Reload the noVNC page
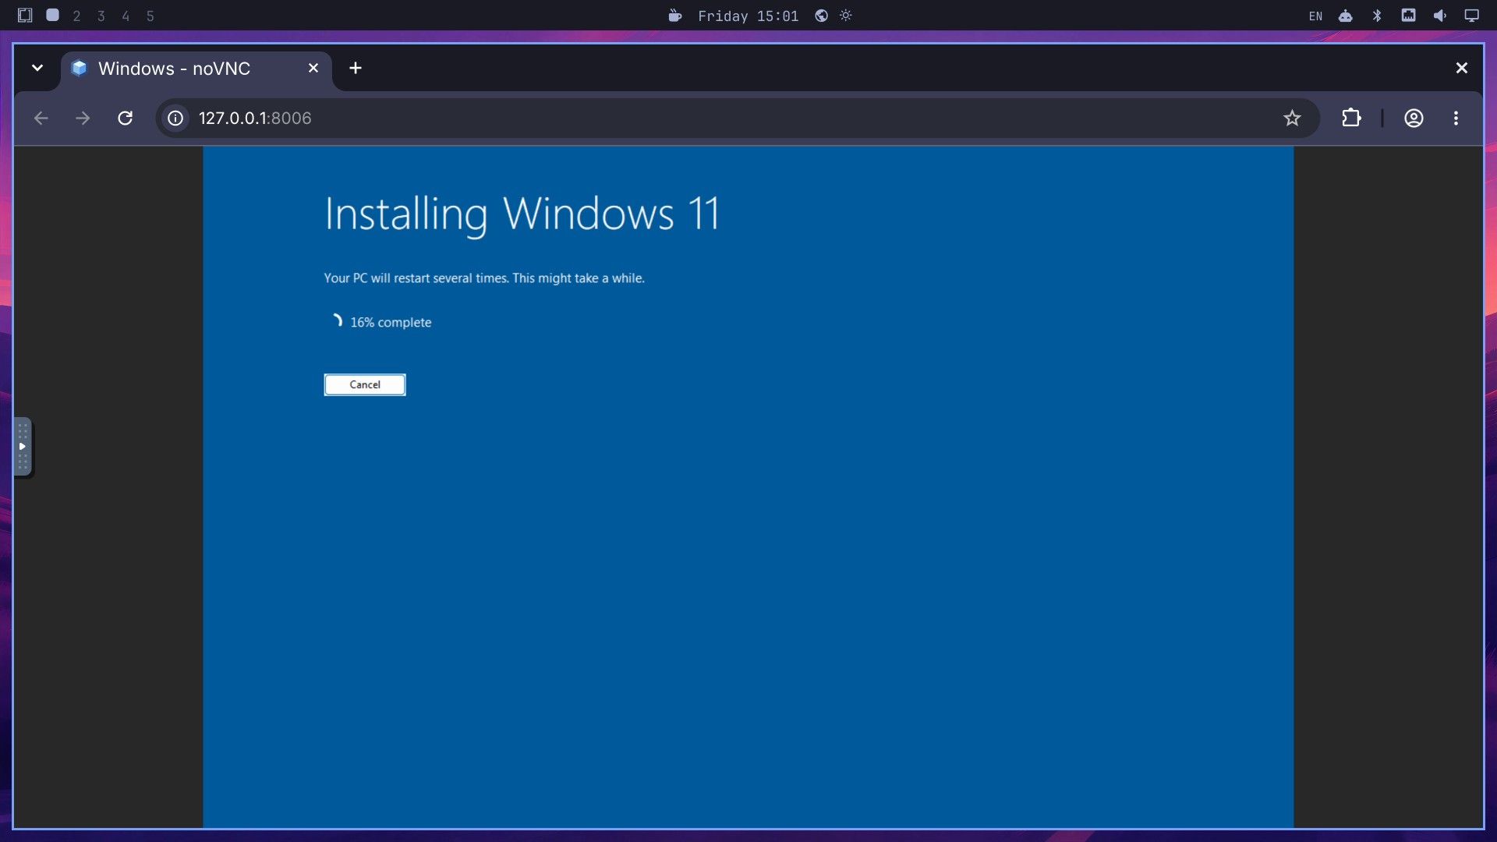 point(125,118)
